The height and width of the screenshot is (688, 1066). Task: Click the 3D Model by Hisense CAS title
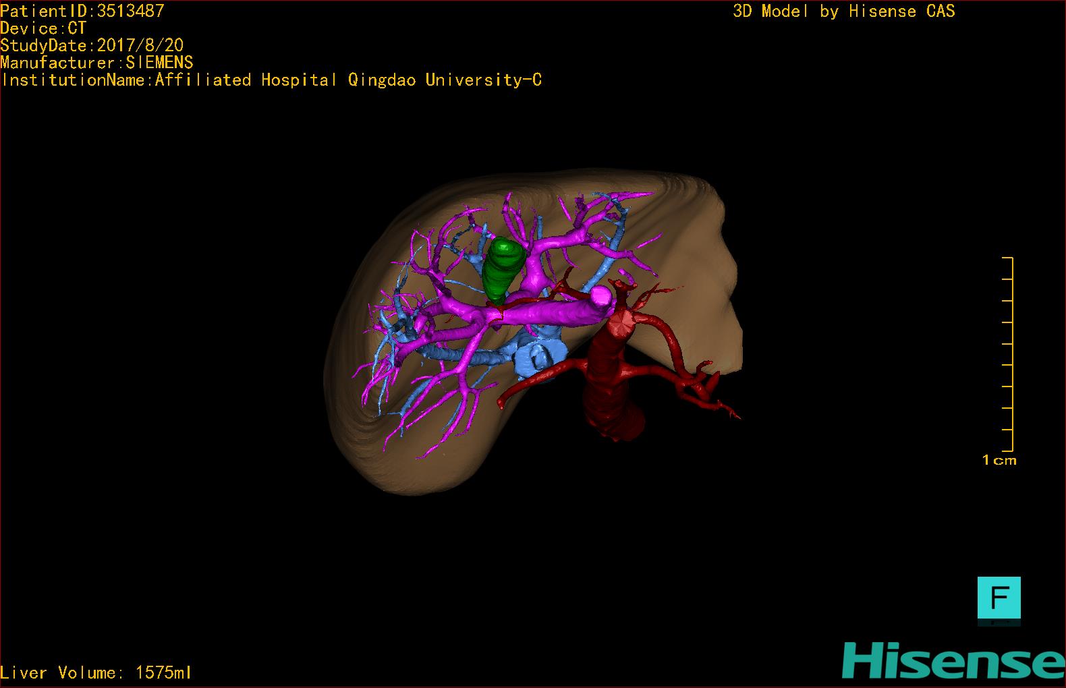coord(844,11)
